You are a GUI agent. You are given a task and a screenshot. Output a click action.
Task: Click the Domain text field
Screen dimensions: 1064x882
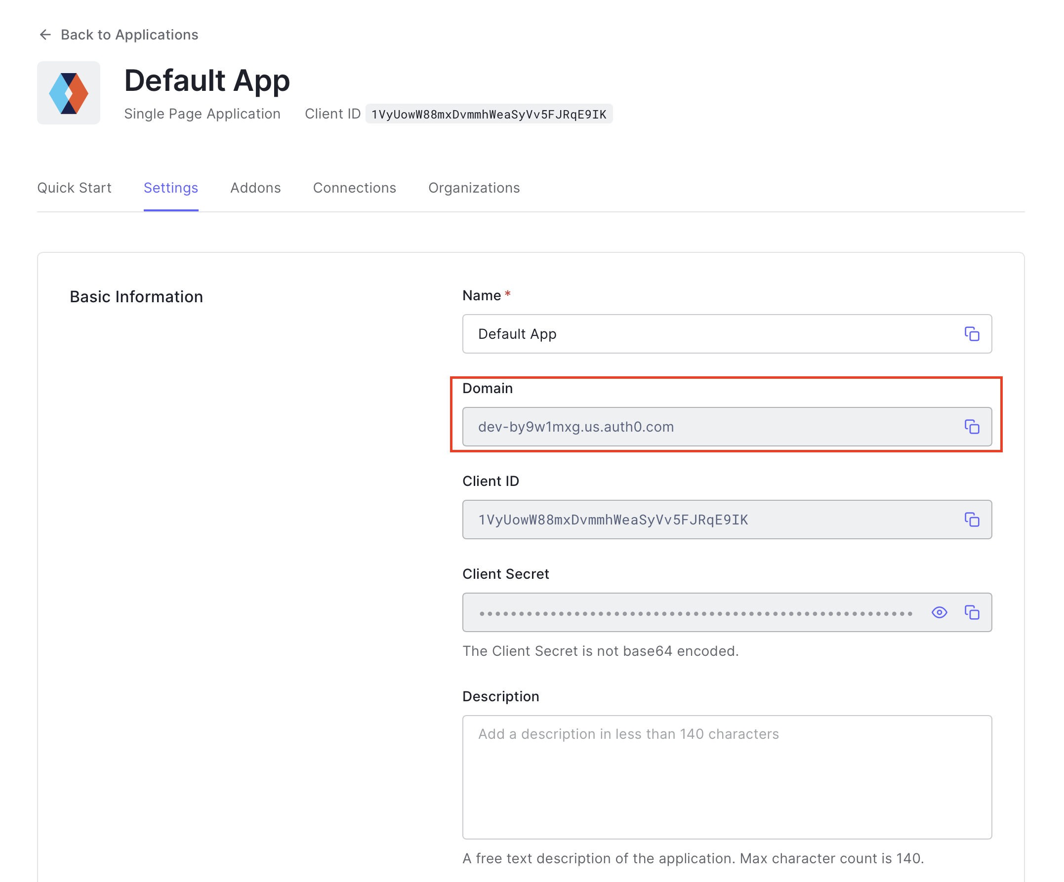(709, 427)
